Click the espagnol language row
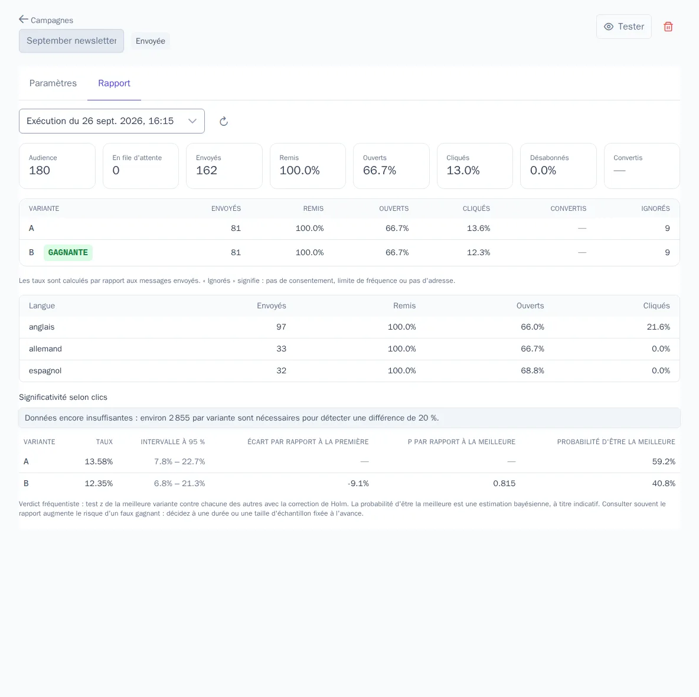 349,371
